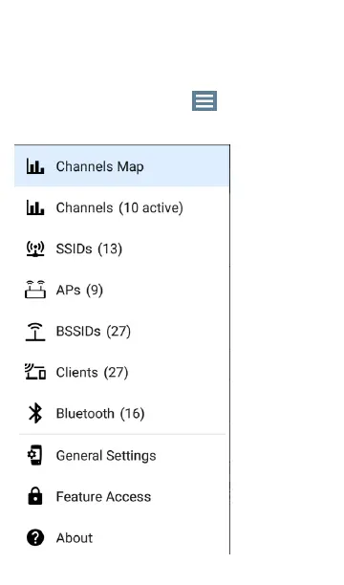Click the About question mark icon
This screenshot has height=585, width=344.
click(x=35, y=537)
